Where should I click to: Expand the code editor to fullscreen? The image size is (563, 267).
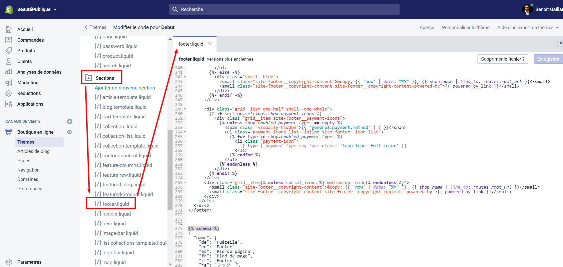pyautogui.click(x=560, y=44)
